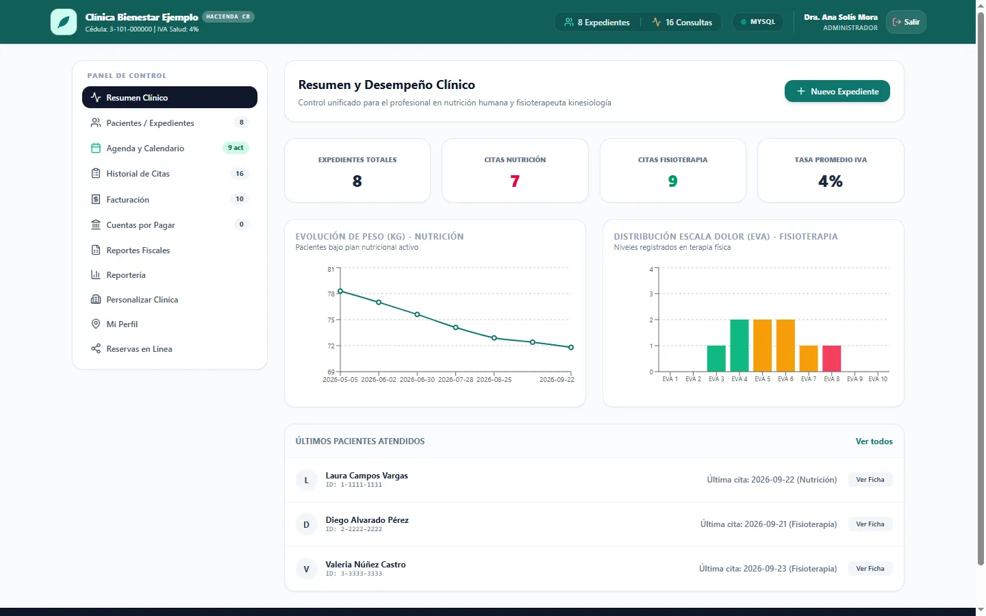
Task: Click the green leaf clinic logo
Action: (x=64, y=22)
